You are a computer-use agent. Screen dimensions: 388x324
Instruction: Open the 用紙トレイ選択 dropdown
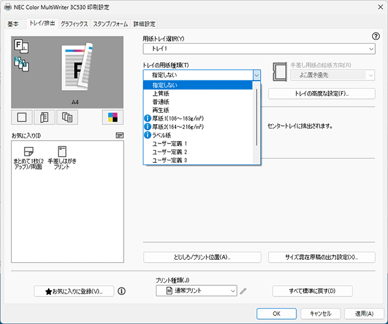(259, 48)
